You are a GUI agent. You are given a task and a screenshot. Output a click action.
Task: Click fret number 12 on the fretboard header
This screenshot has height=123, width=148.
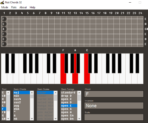click(69, 13)
